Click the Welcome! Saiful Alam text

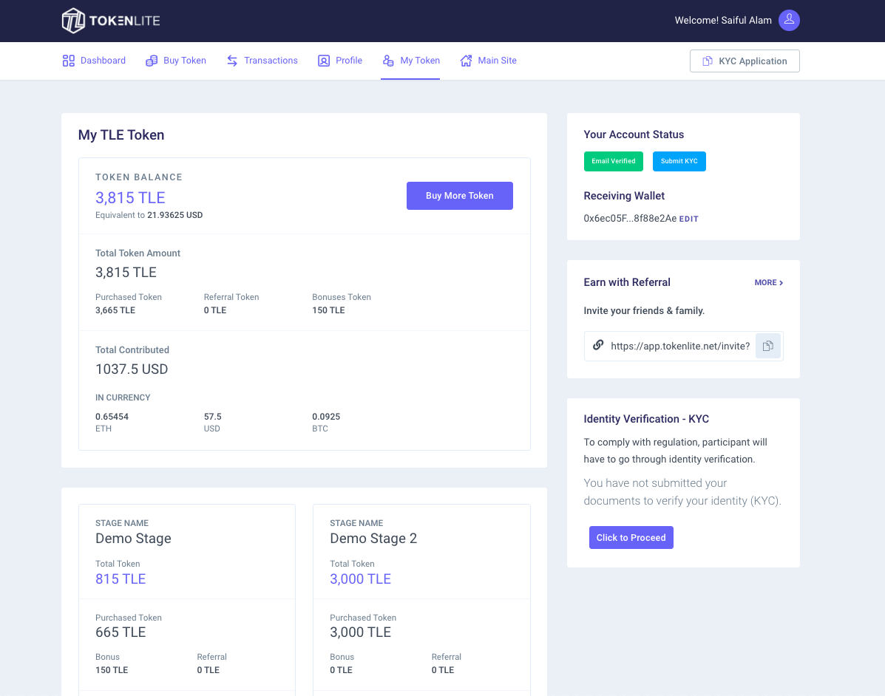point(723,20)
